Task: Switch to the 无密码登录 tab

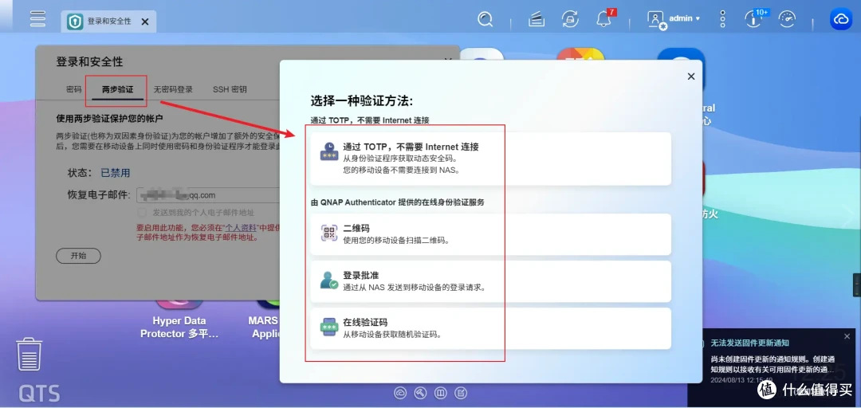Action: pyautogui.click(x=173, y=89)
